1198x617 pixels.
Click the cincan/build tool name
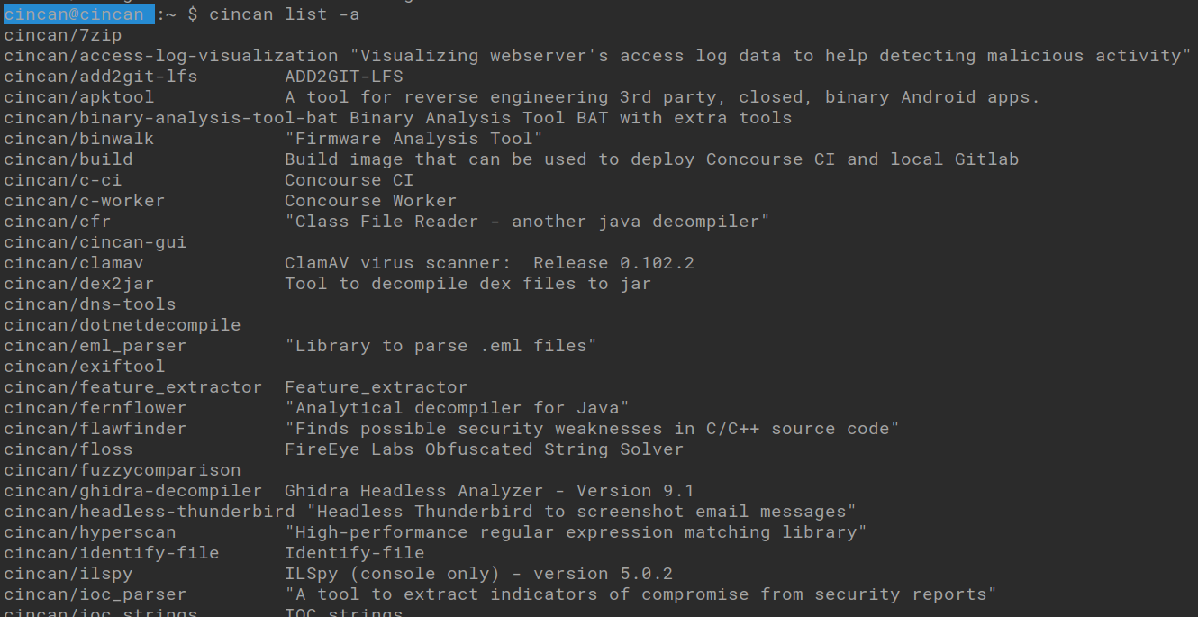coord(68,159)
